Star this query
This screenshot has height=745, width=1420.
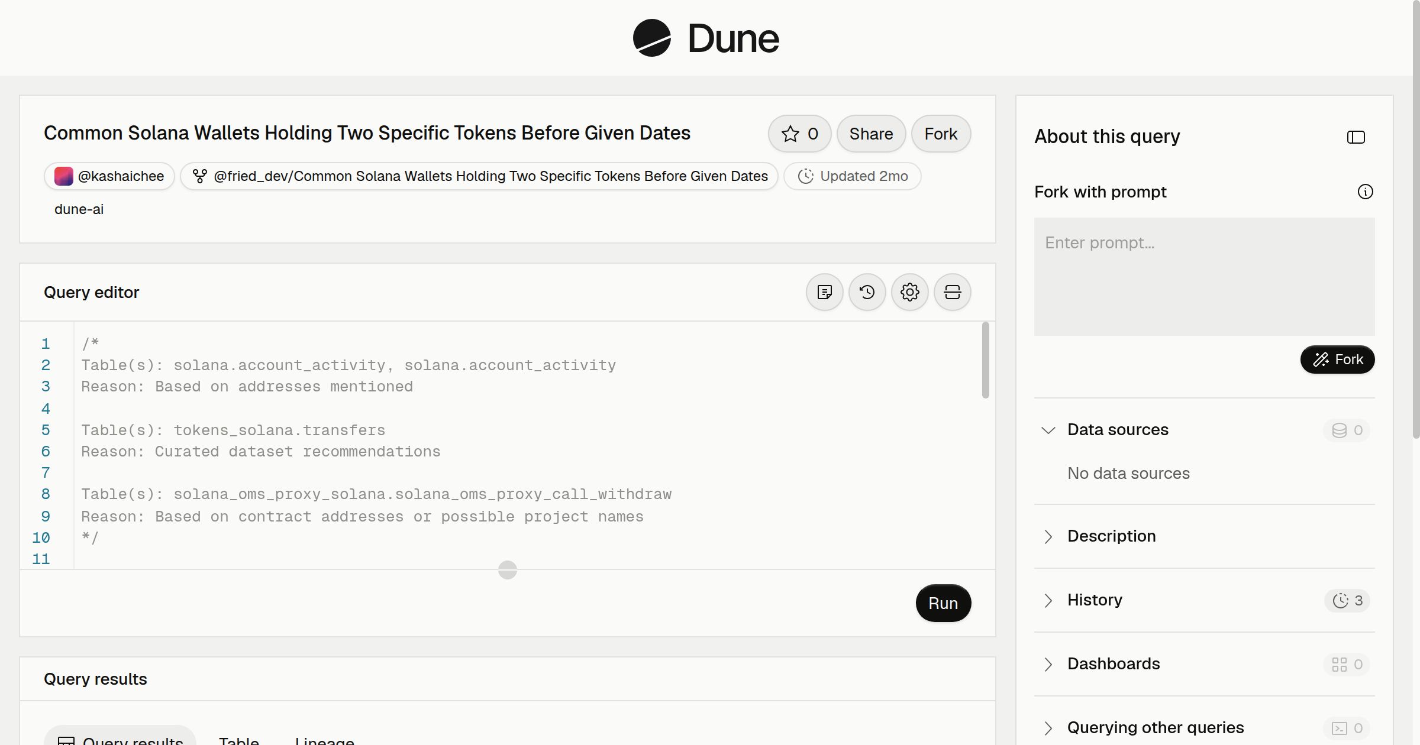[x=799, y=134]
